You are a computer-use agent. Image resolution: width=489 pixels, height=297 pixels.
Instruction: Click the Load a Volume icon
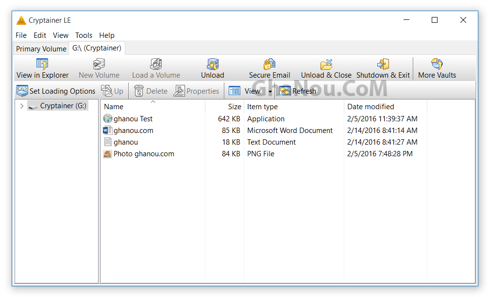tap(156, 64)
